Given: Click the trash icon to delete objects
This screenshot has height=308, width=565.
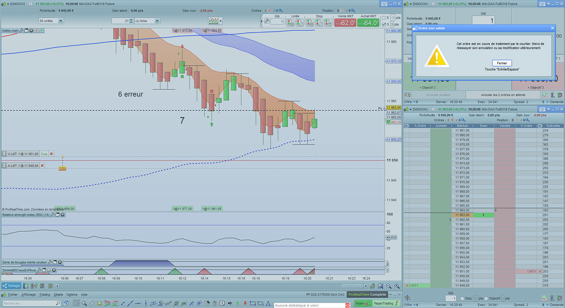Looking at the screenshot, I should [214, 303].
